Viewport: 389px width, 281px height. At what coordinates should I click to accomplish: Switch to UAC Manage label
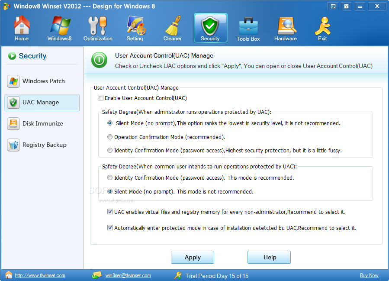(41, 103)
